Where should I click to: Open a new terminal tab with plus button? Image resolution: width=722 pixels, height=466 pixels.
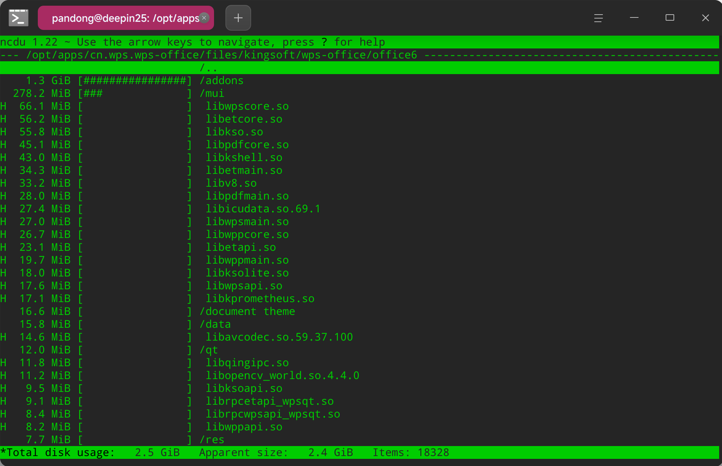click(238, 18)
